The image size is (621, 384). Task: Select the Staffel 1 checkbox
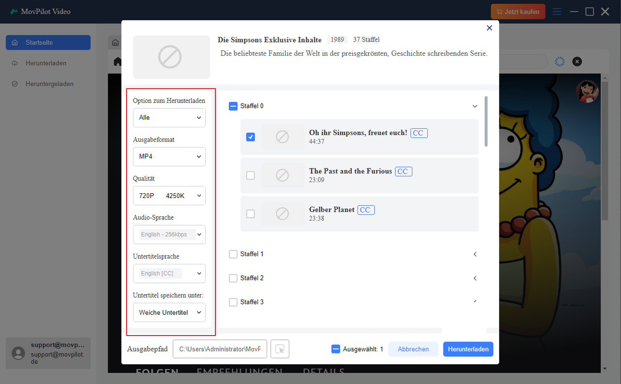coord(233,254)
